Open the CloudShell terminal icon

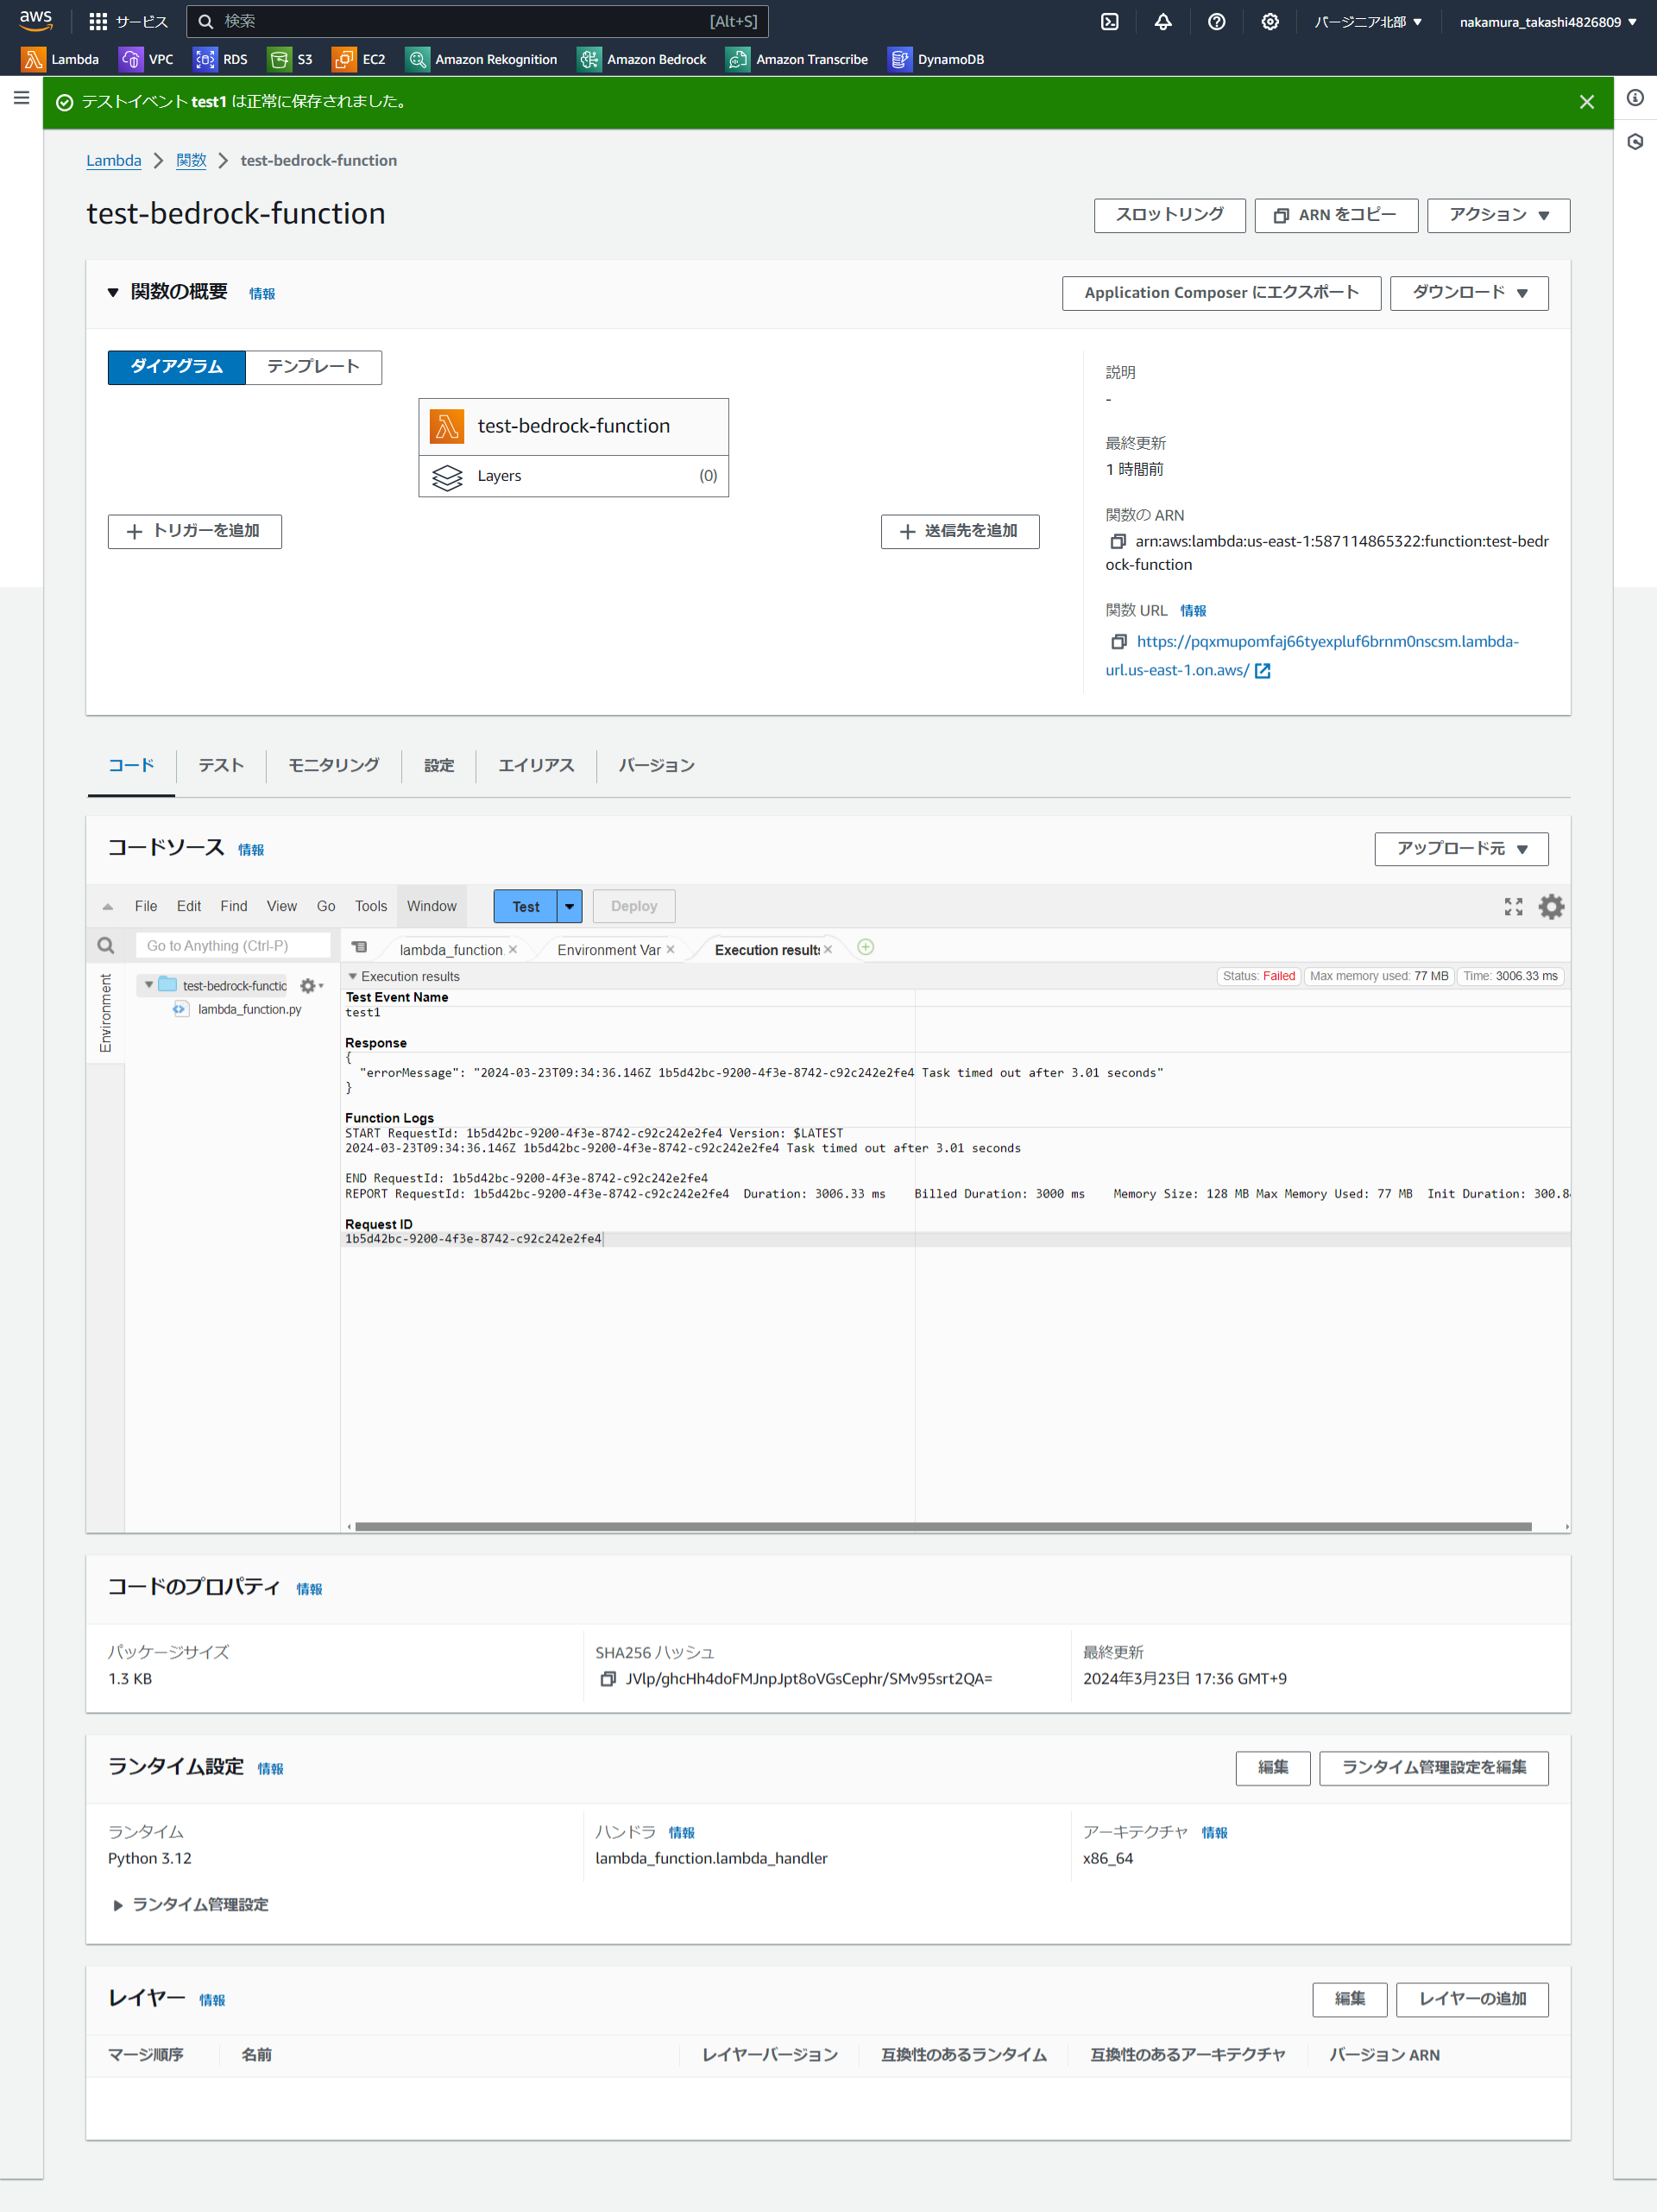coord(1109,22)
